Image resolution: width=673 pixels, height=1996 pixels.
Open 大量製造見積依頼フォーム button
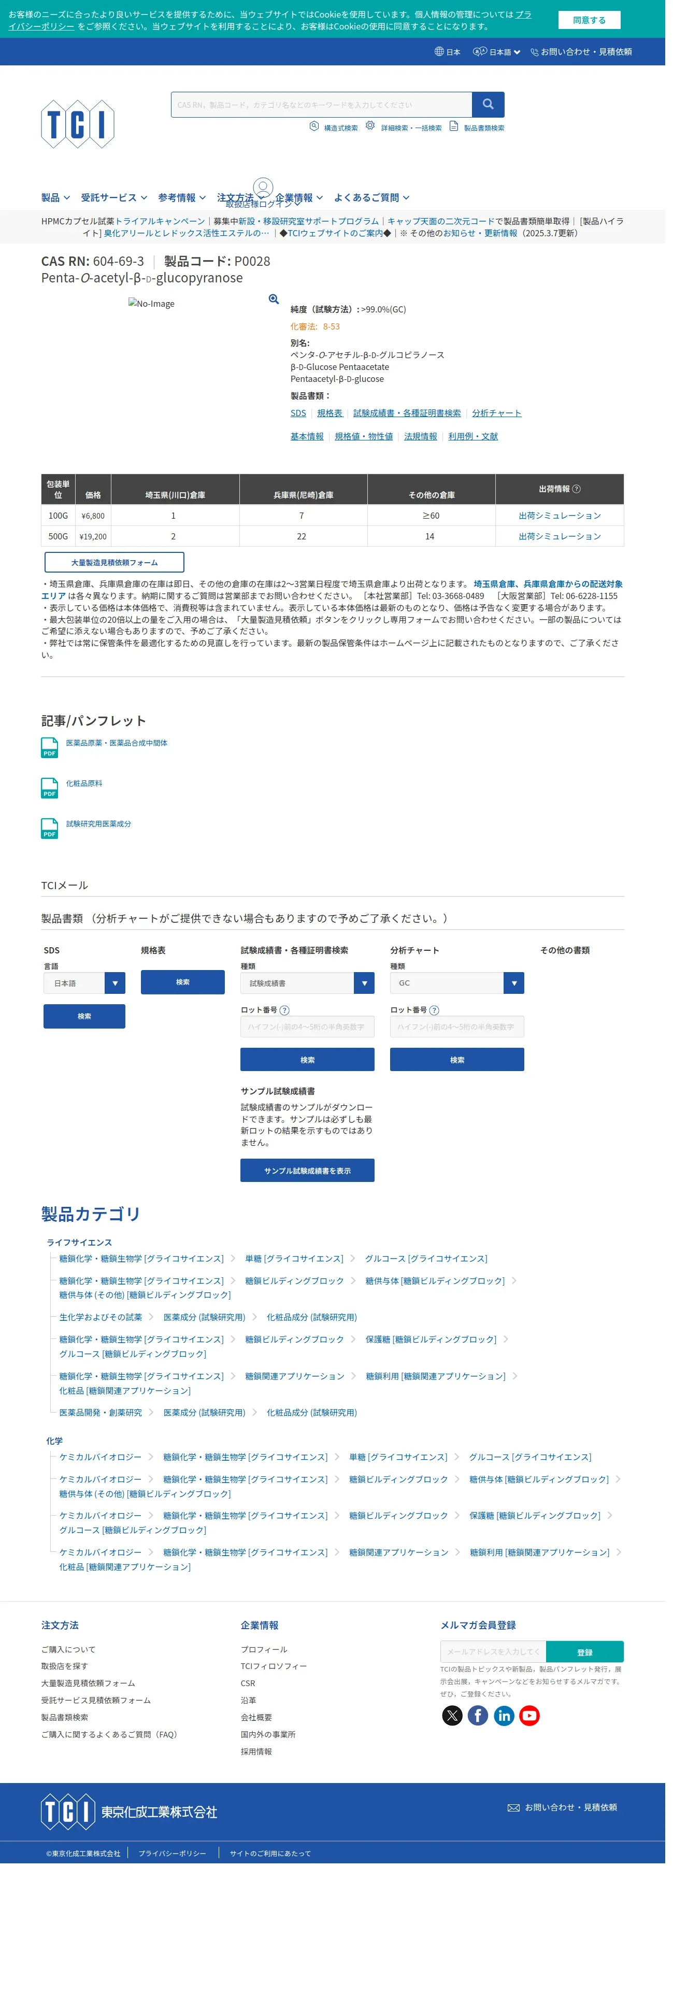114,563
